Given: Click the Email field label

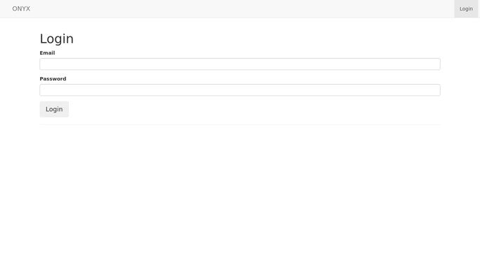Looking at the screenshot, I should pos(47,53).
